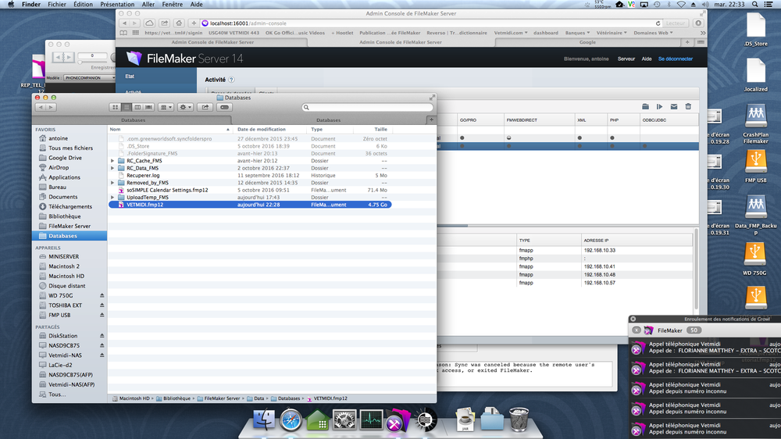This screenshot has height=439, width=781.
Task: Sort files by Date de modification column
Action: (x=261, y=130)
